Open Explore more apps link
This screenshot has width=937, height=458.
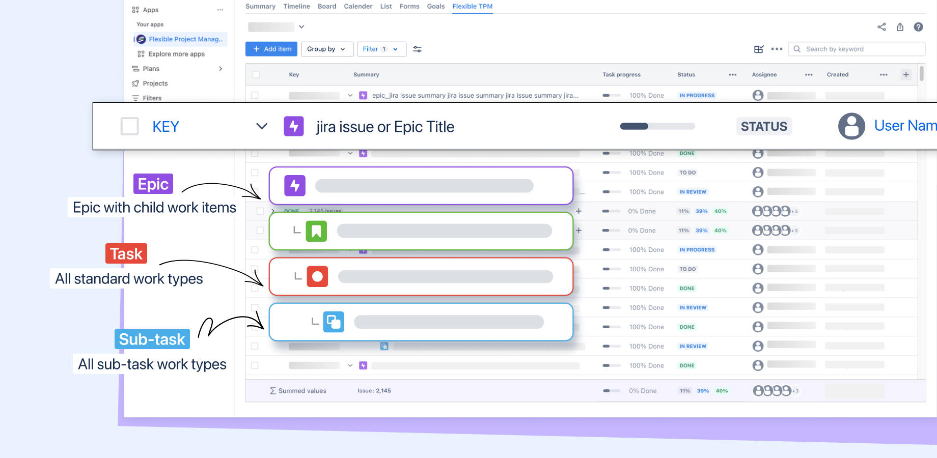point(176,54)
